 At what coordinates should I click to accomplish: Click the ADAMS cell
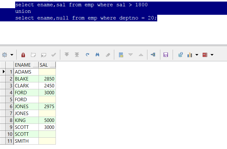[x=26, y=72]
